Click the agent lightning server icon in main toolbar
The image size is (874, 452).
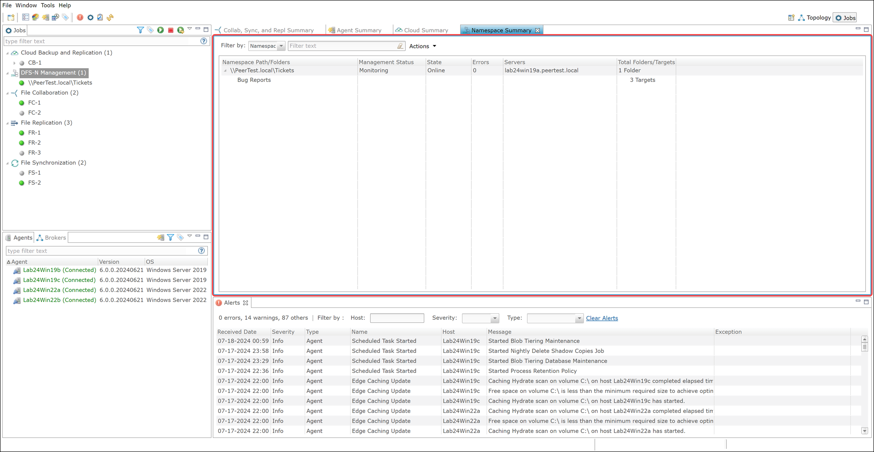pyautogui.click(x=45, y=17)
